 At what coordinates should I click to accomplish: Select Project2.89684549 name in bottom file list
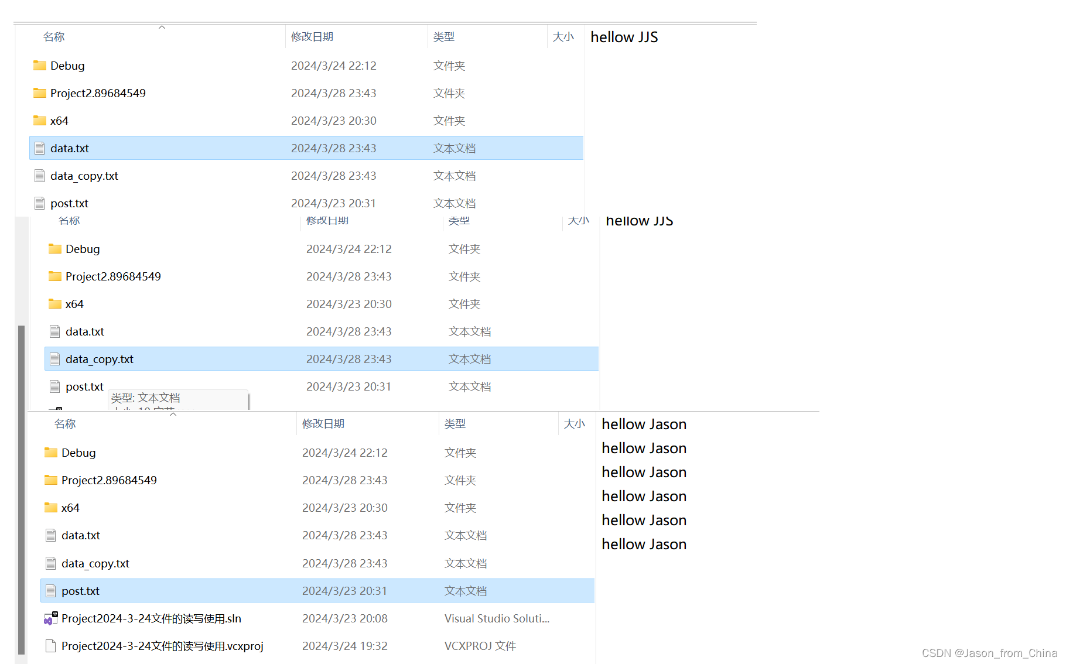109,480
